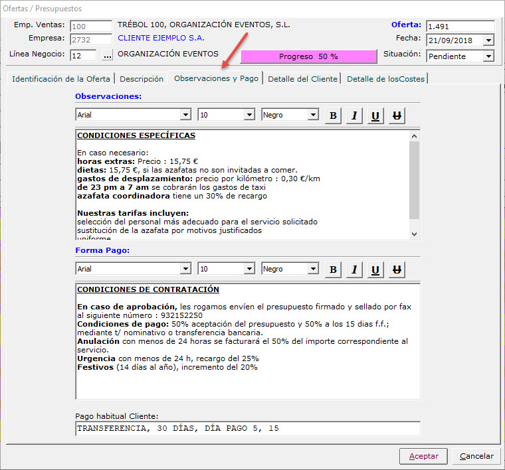505x470 pixels.
Task: Click the CLIENTE EJEMPLO S.A. link
Action: point(161,38)
